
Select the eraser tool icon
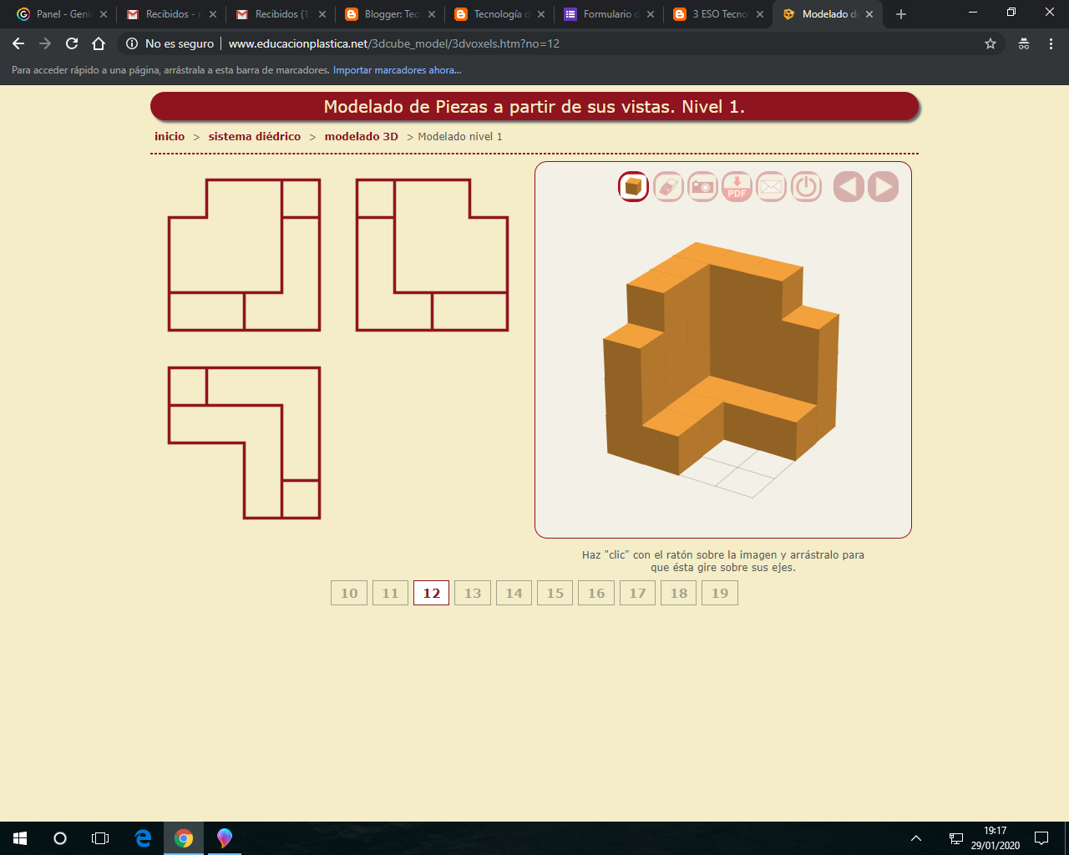coord(668,186)
